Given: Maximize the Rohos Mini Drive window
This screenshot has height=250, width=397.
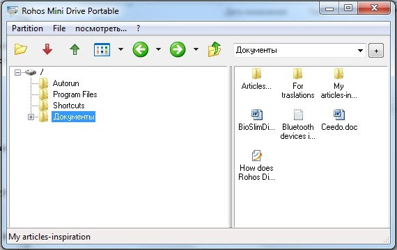Looking at the screenshot, I should pos(348,8).
